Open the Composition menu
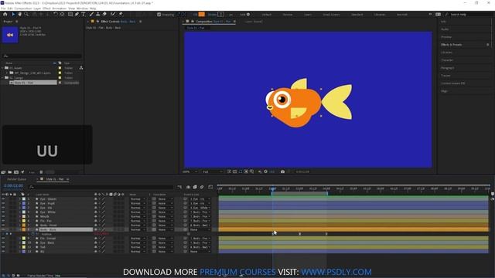Screen dimensions: 495x278 [x=23, y=8]
